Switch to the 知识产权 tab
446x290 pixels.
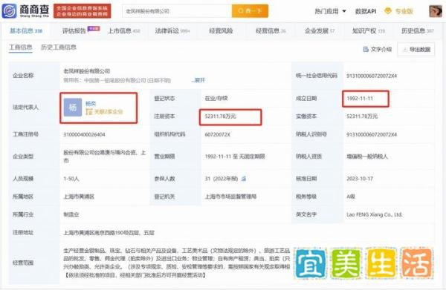coord(369,30)
